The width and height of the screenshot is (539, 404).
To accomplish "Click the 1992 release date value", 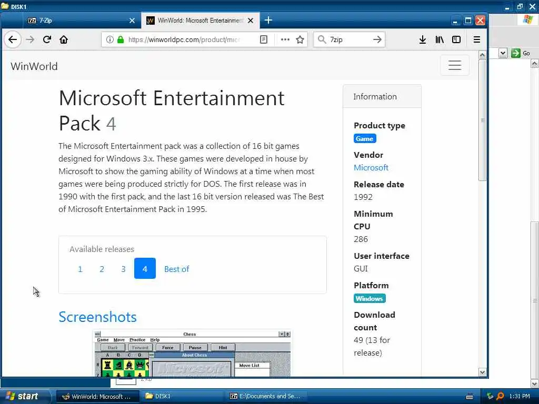I will (x=363, y=197).
